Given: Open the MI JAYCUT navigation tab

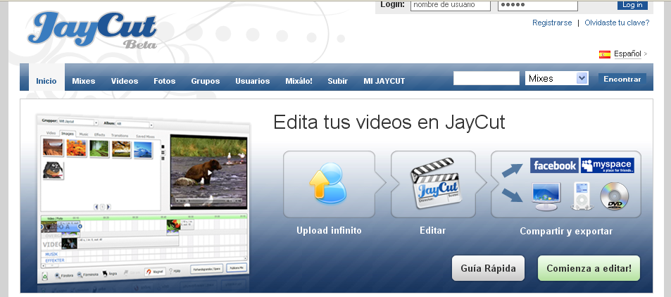Looking at the screenshot, I should (x=384, y=81).
